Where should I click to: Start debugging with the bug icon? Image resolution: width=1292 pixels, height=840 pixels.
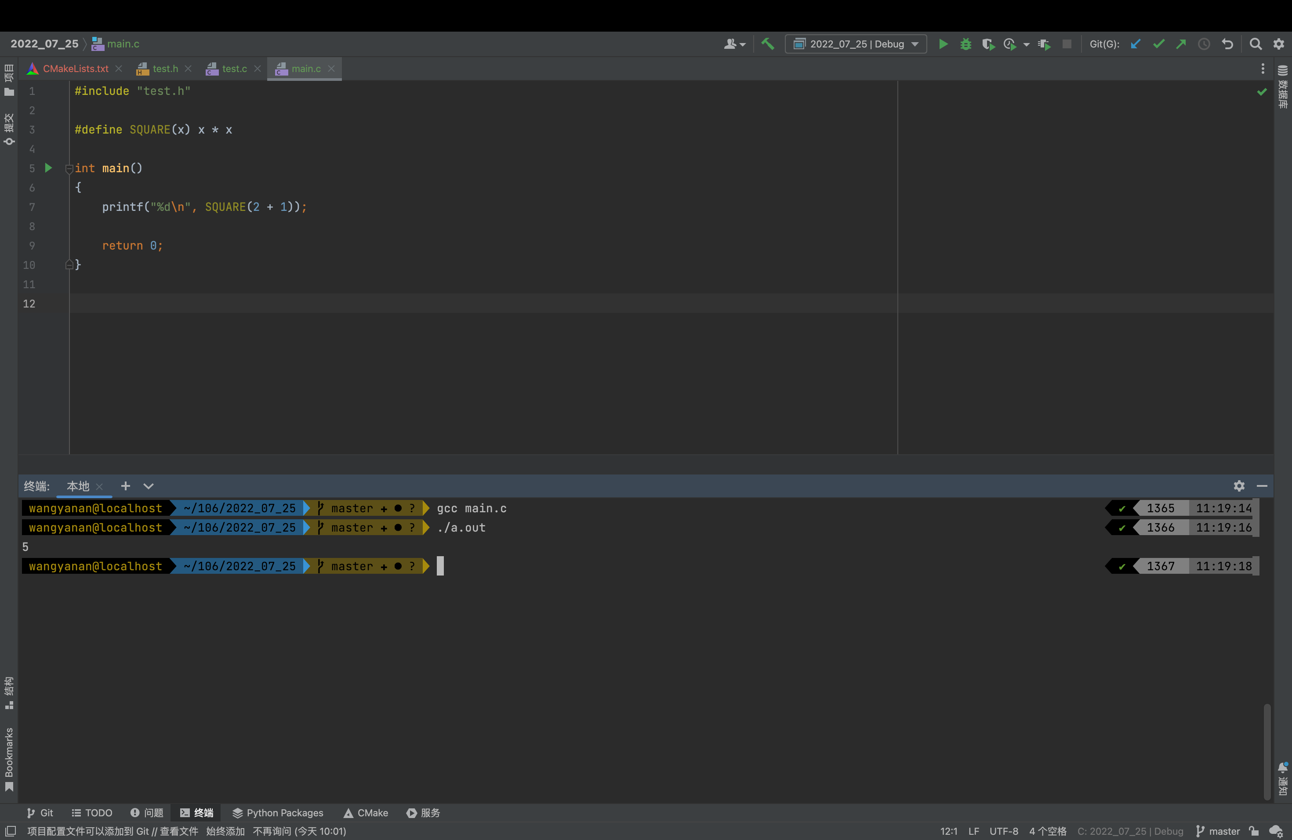965,44
